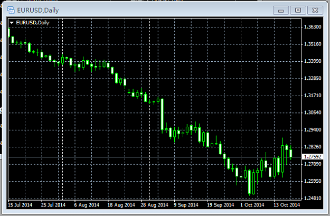330x216 pixels.
Task: Click the 1.31710 price scale value
Action: 313,96
